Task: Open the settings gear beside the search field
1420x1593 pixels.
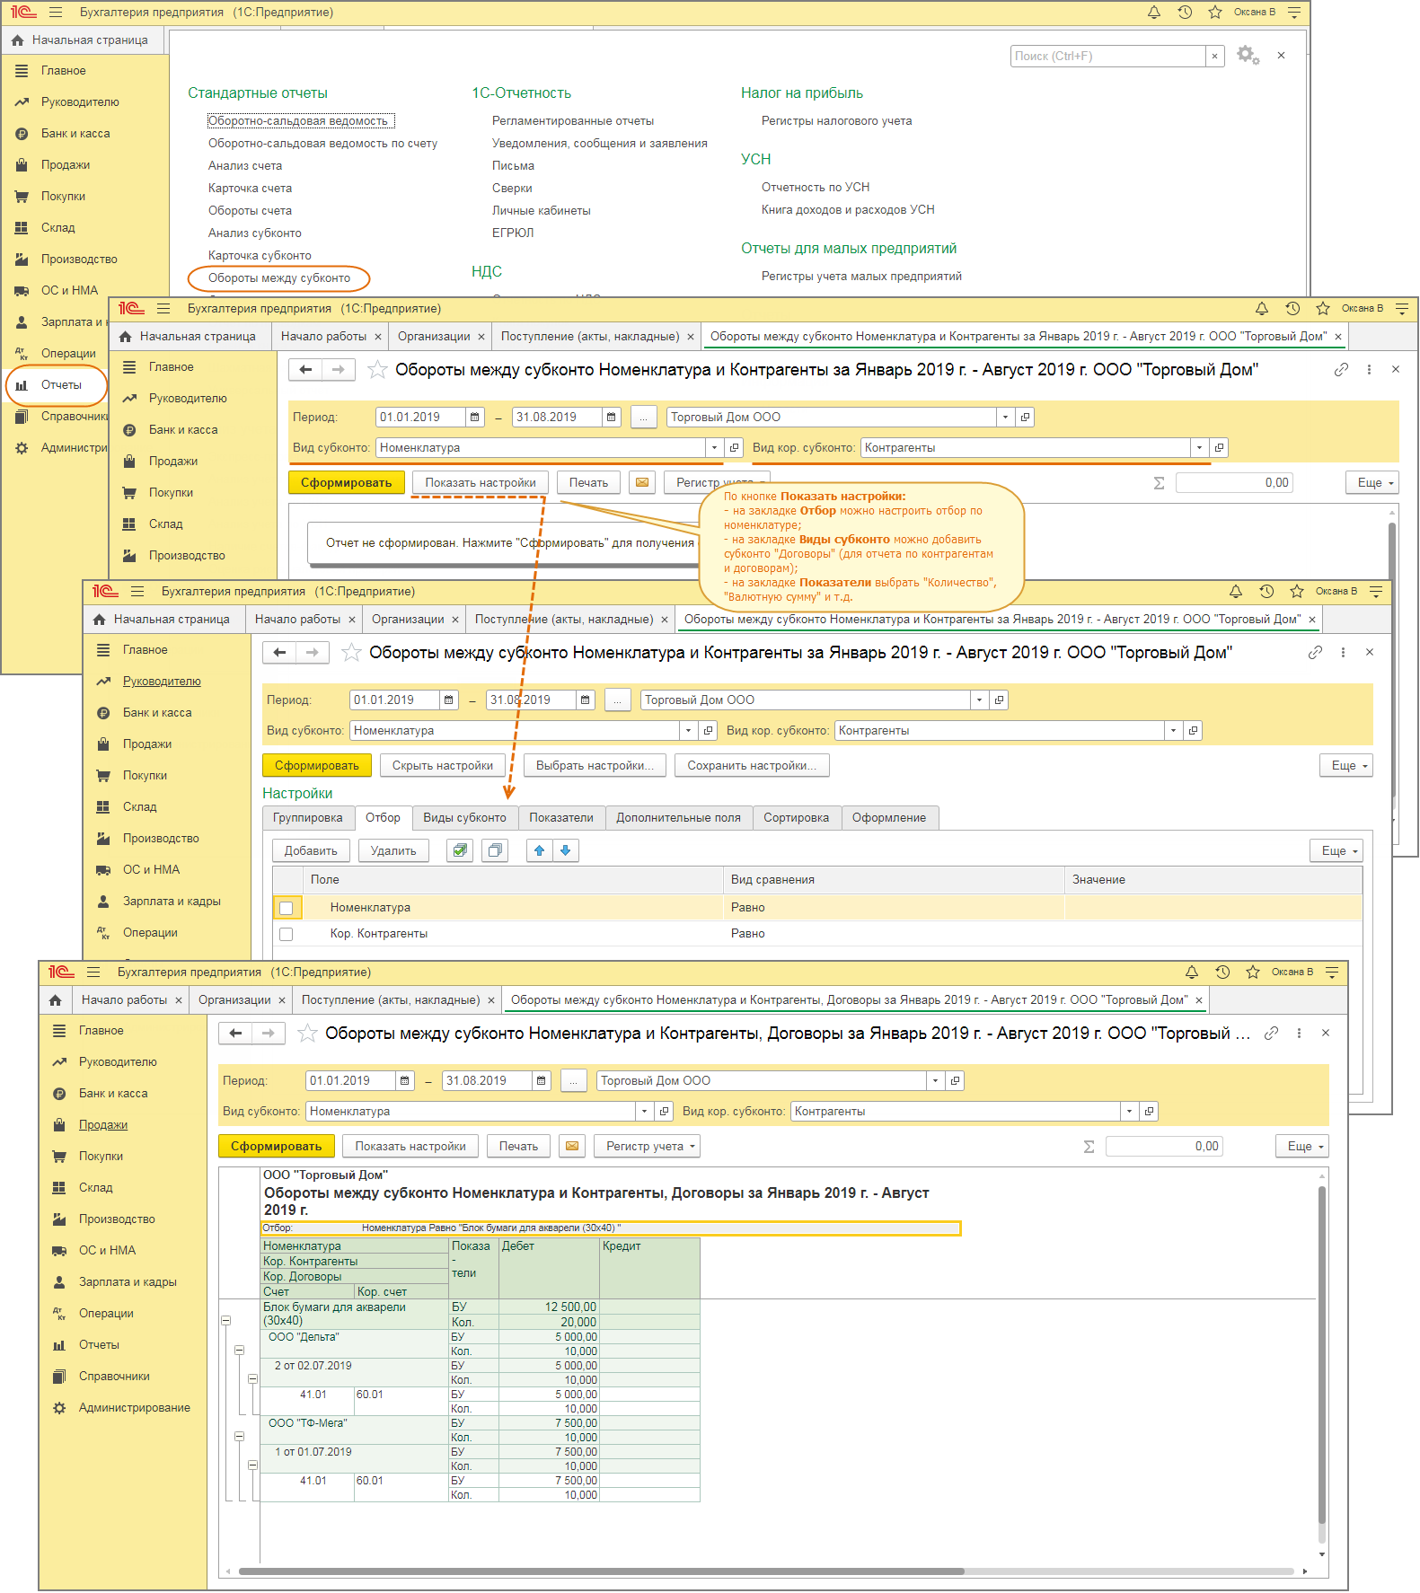Action: (1247, 55)
